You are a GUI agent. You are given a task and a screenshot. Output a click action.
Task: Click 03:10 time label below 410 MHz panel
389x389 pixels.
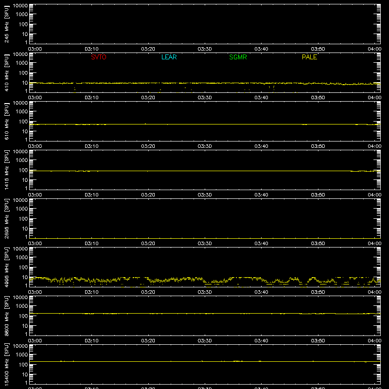click(x=91, y=98)
